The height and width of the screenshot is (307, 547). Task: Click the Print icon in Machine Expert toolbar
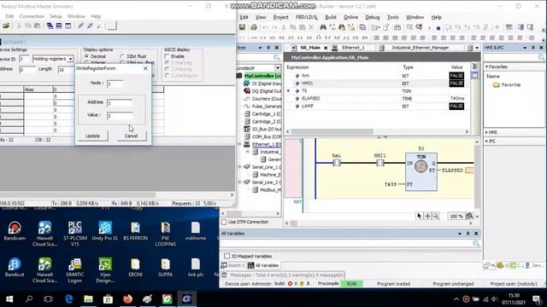point(254,27)
